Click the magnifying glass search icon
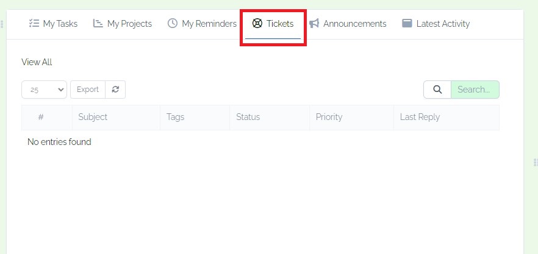The width and height of the screenshot is (538, 254). pyautogui.click(x=437, y=90)
